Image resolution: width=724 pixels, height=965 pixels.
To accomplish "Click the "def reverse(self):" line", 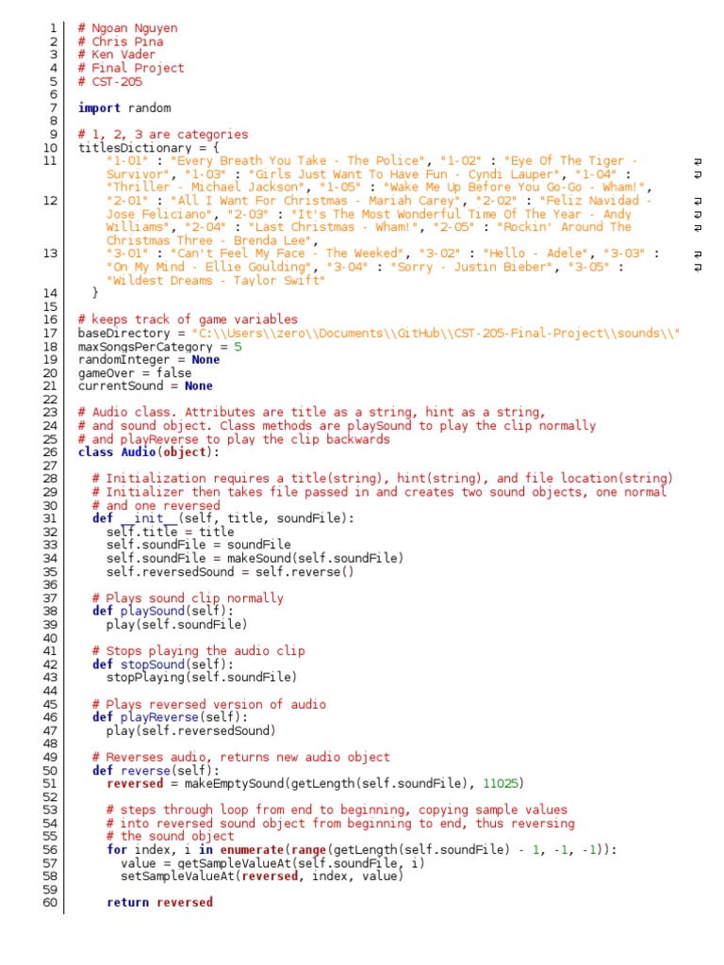I will [156, 772].
